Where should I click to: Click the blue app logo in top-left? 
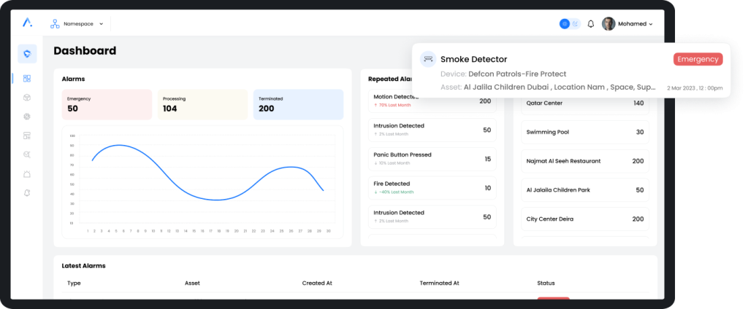27,23
